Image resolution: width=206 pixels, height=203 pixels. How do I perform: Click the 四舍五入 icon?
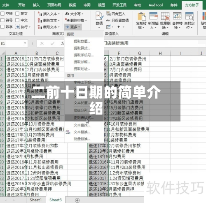(108, 14)
